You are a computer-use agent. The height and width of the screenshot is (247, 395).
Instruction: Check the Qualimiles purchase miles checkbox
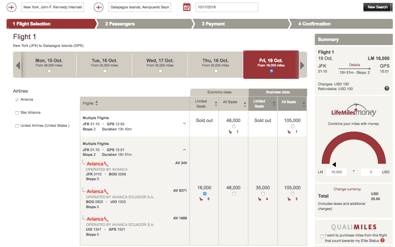pos(322,236)
